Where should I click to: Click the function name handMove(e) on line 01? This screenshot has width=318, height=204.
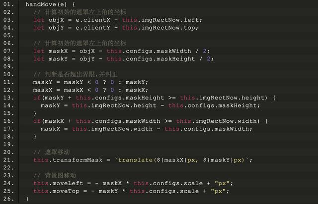point(46,4)
